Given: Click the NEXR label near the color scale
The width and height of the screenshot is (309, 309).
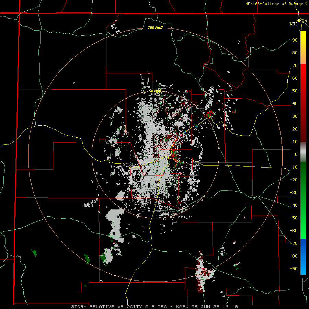Looking at the screenshot, I should (x=301, y=21).
